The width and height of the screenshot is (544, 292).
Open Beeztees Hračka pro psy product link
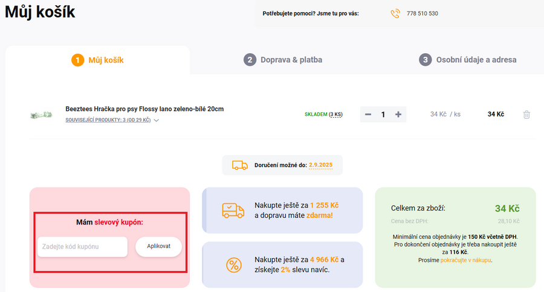[x=144, y=109]
